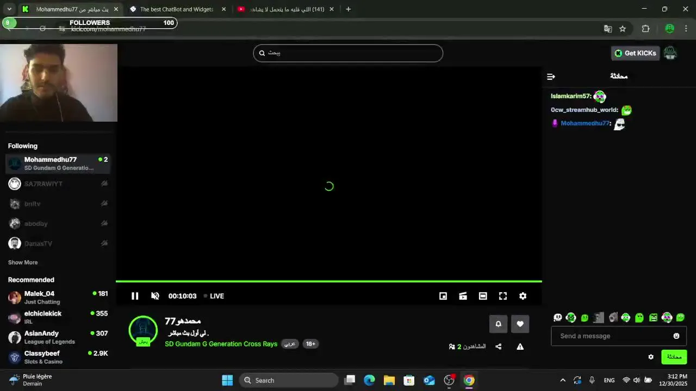Viewport: 696px width, 391px height.
Task: Open Chrome extensions puzzle icon
Action: click(646, 29)
